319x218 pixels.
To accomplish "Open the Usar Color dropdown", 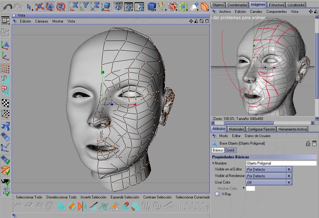I will (x=269, y=182).
